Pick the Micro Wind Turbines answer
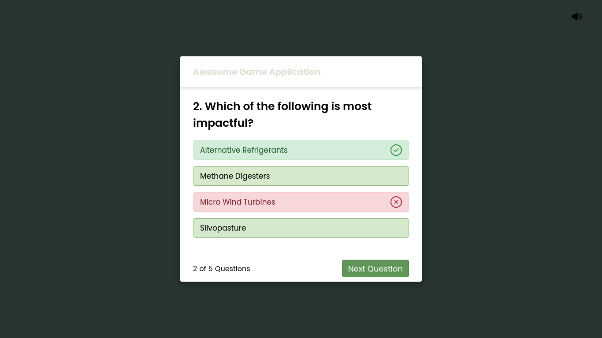The image size is (602, 338). tap(301, 202)
